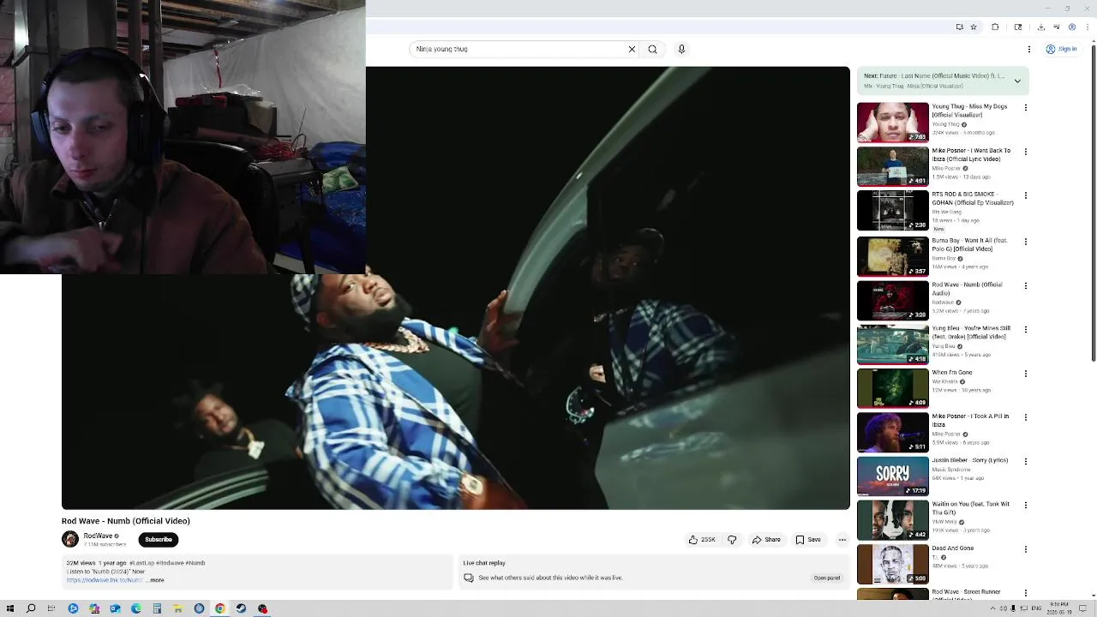The width and height of the screenshot is (1097, 617).
Task: Click the Young Thug - Miss My Dogs thumbnail
Action: [x=893, y=122]
